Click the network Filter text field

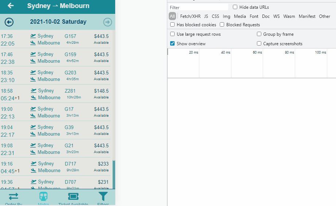point(198,7)
